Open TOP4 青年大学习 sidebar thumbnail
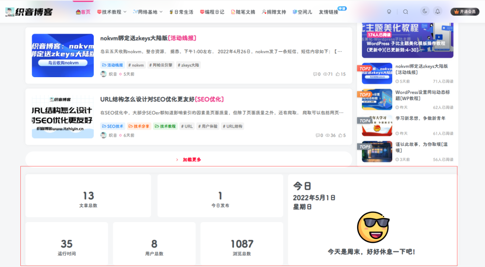Viewport: 485px width, 267px height. [x=377, y=125]
